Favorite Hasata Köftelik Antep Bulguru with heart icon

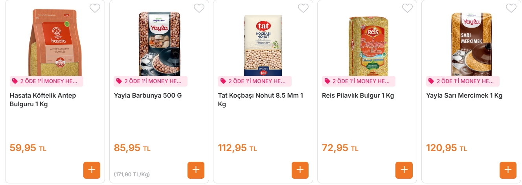coord(95,8)
